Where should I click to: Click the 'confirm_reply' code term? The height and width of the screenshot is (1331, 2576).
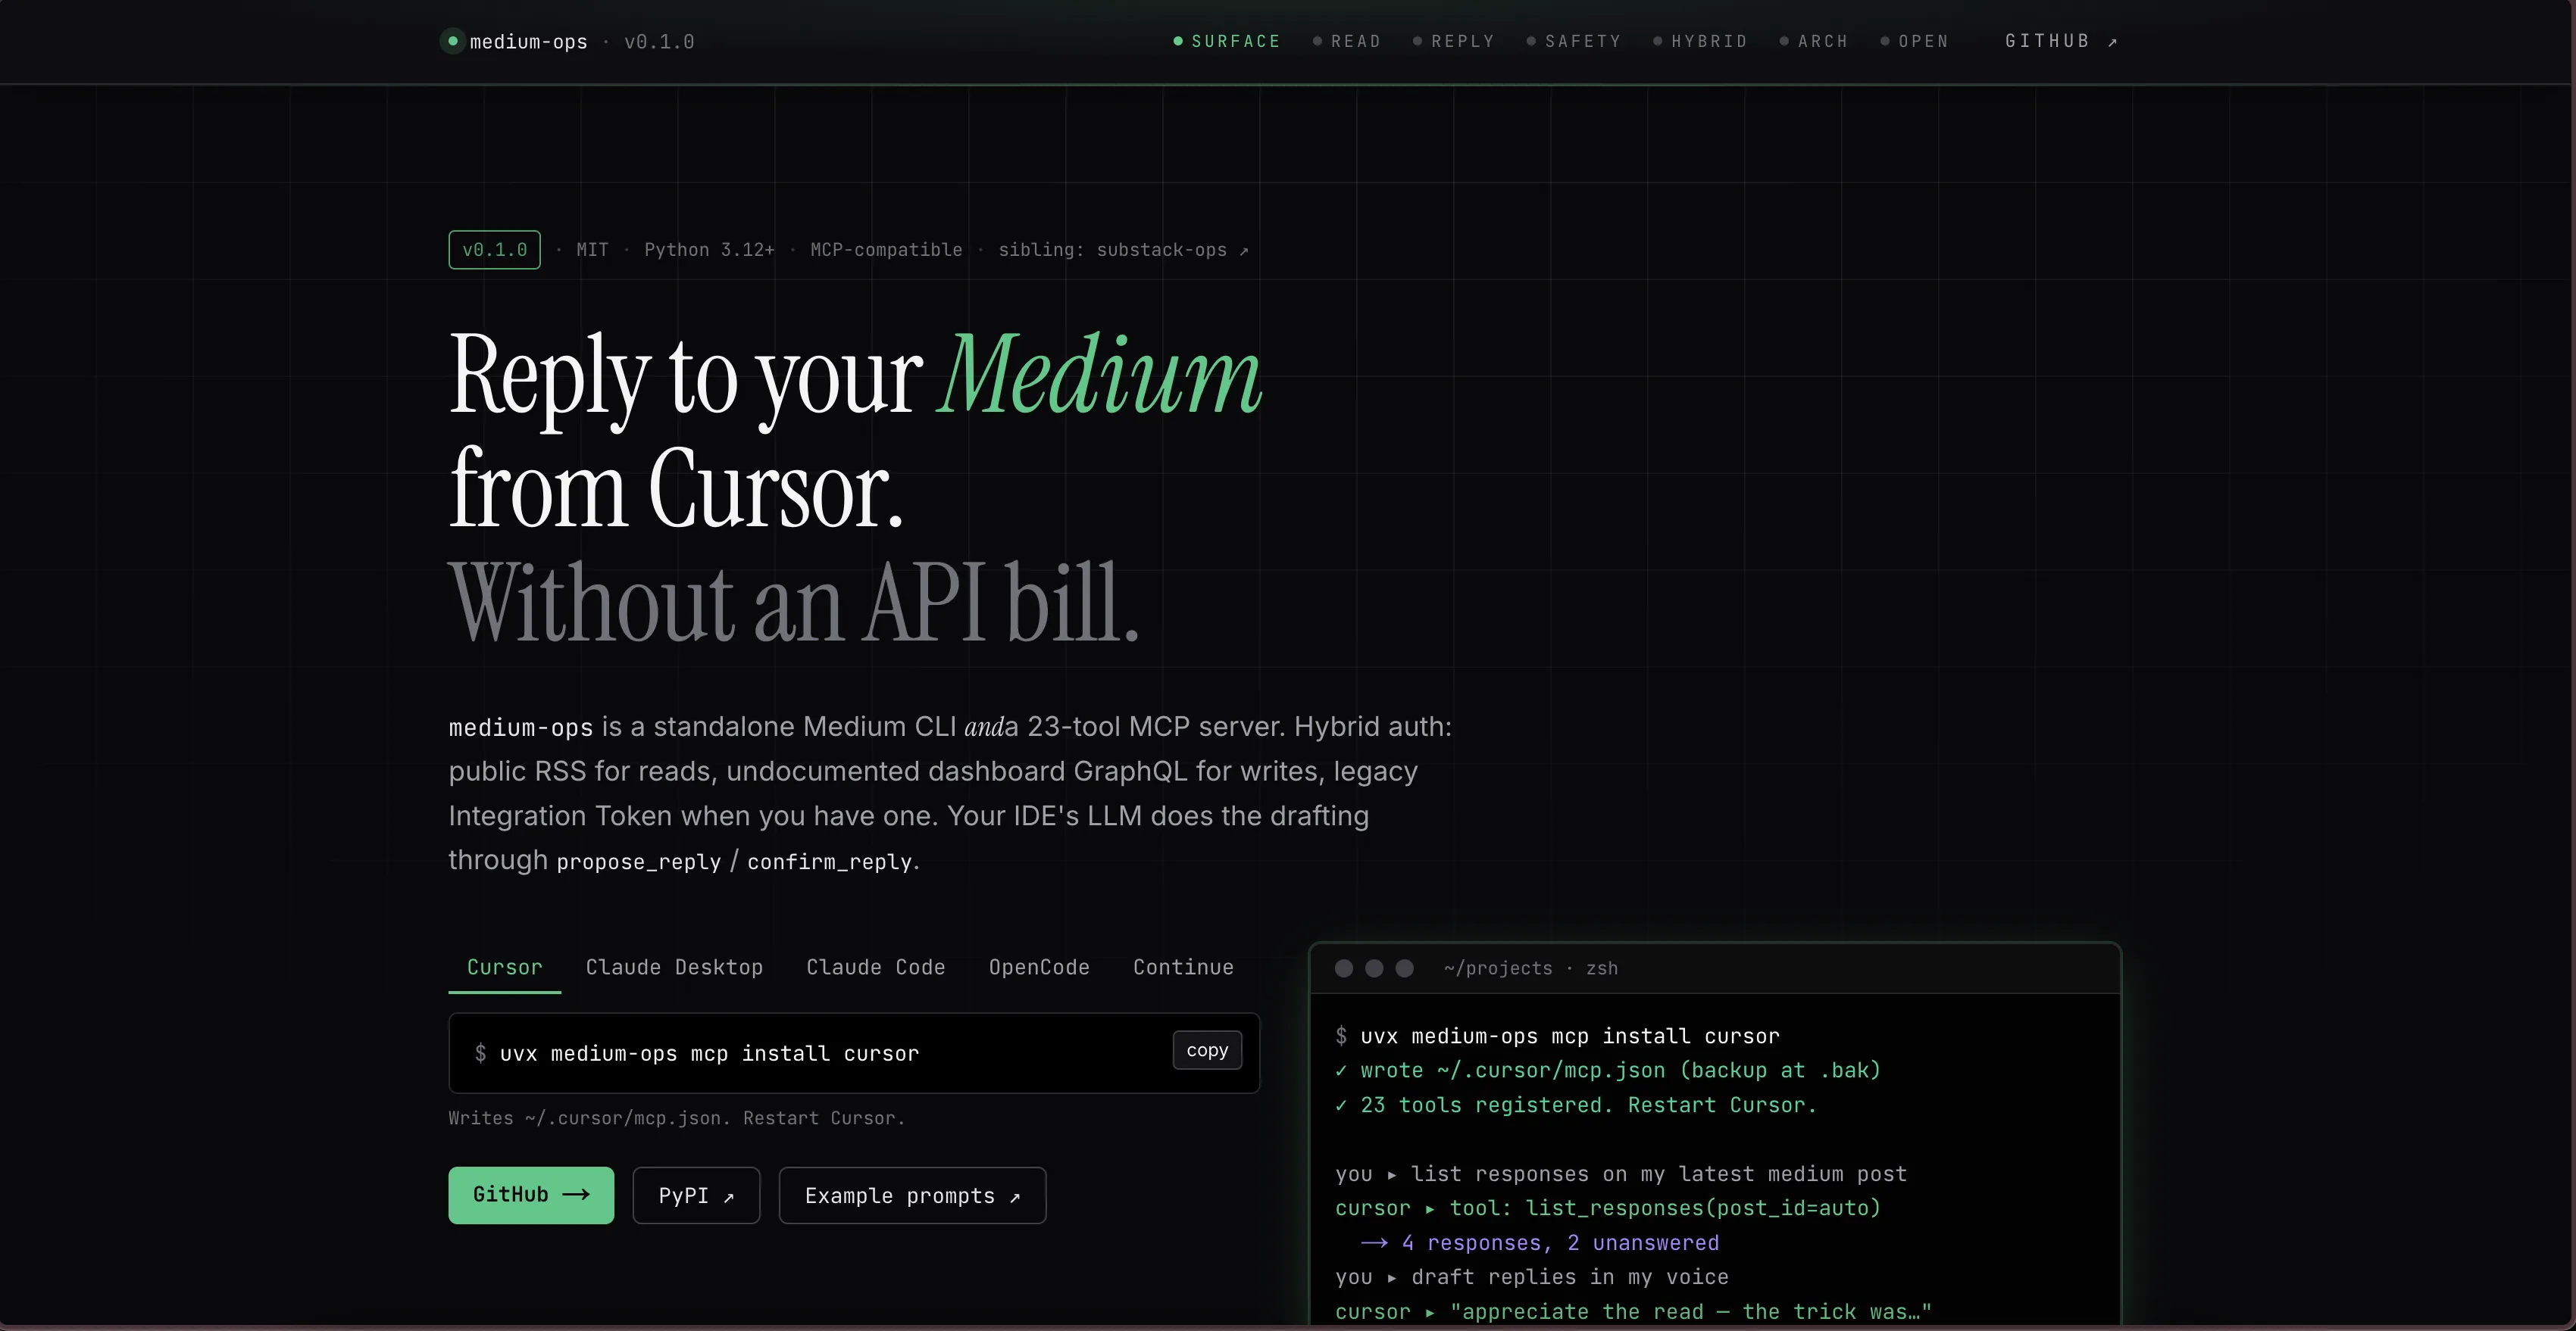click(830, 862)
